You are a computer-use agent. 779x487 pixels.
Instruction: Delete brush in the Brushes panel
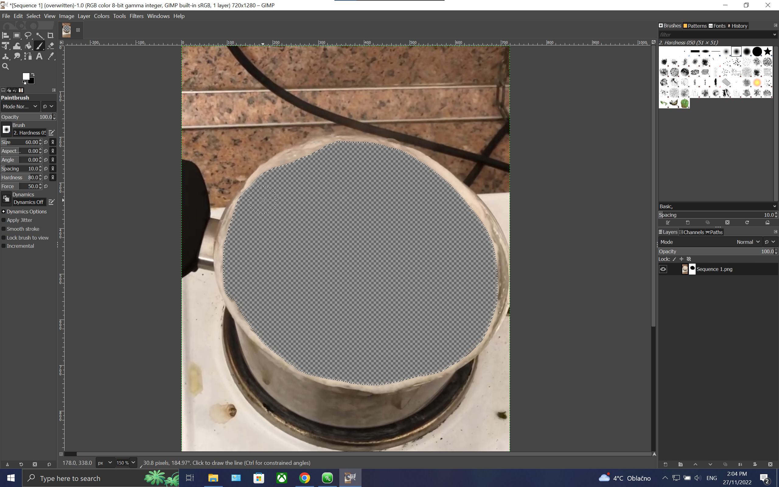[727, 222]
